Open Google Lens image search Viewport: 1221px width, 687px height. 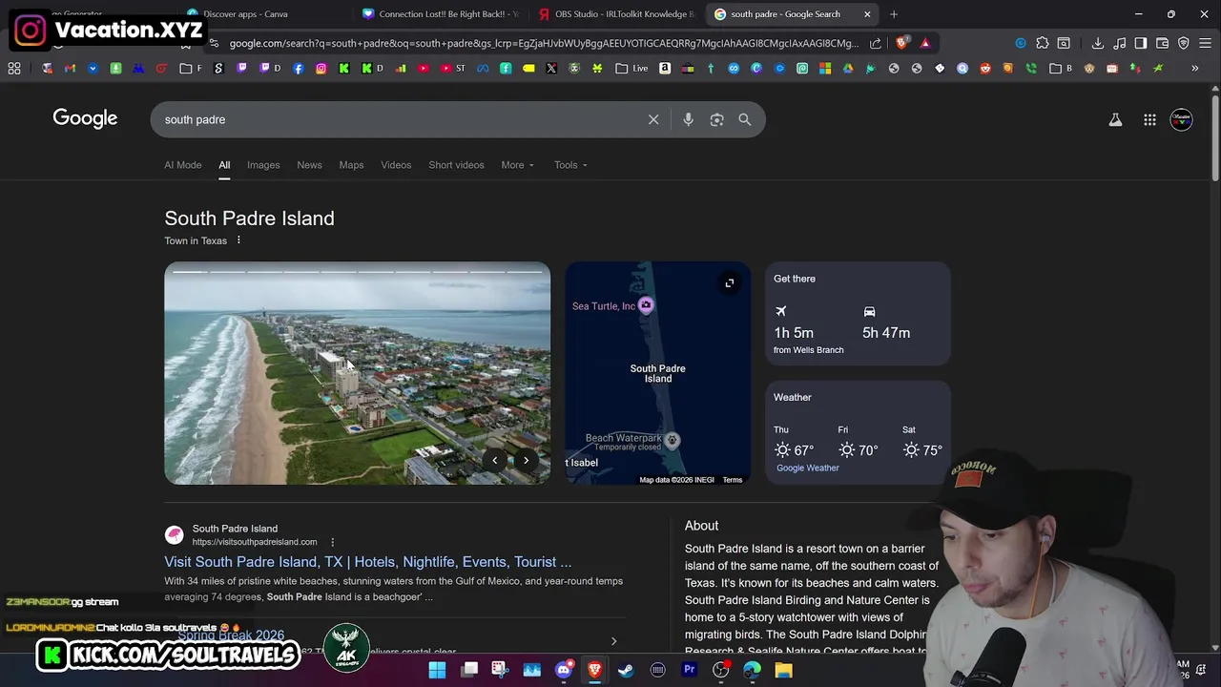point(716,119)
